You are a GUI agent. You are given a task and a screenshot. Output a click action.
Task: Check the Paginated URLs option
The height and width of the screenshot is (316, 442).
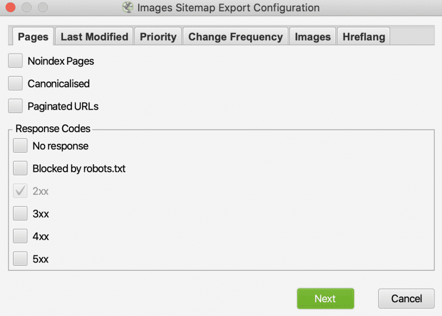(x=15, y=106)
